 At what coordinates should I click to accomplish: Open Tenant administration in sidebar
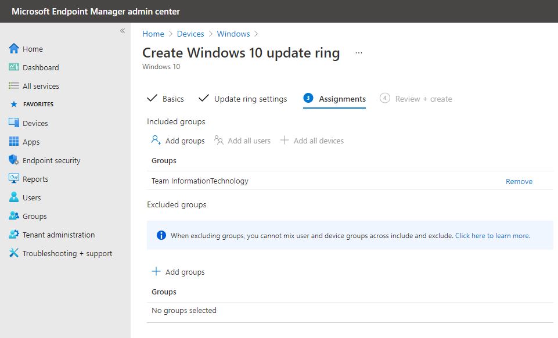59,235
